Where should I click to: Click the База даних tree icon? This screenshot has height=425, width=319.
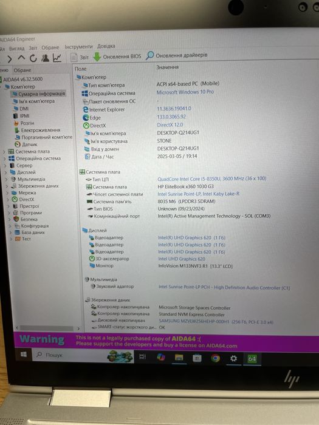[18, 233]
